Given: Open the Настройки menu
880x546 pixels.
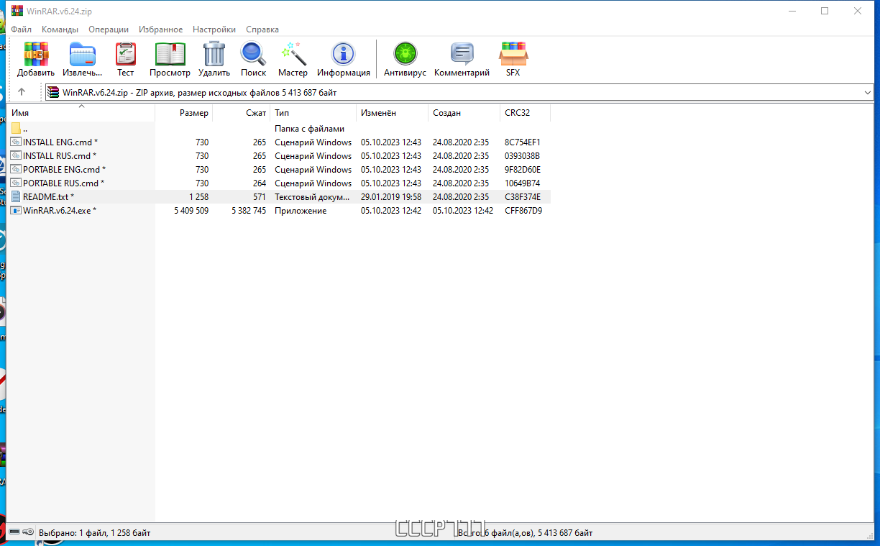Looking at the screenshot, I should coord(214,29).
